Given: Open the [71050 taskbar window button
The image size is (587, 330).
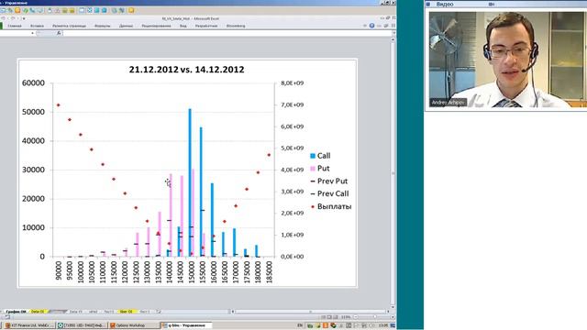Looking at the screenshot, I should pos(82,325).
